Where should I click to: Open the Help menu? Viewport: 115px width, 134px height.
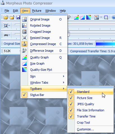click(63, 11)
